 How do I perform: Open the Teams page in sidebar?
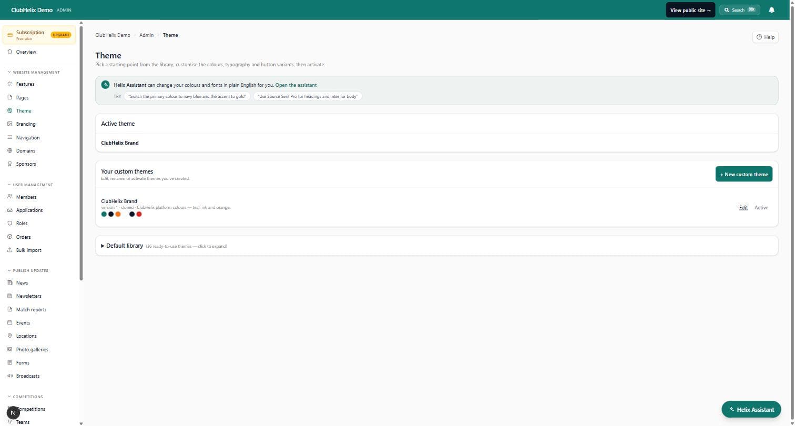pyautogui.click(x=23, y=422)
